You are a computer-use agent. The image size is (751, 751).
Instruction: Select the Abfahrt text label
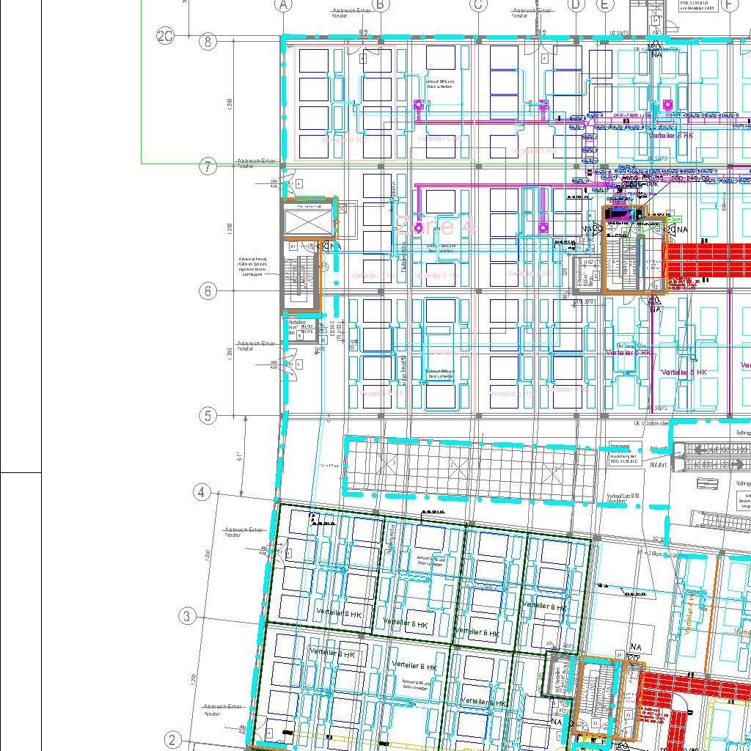pos(658,464)
